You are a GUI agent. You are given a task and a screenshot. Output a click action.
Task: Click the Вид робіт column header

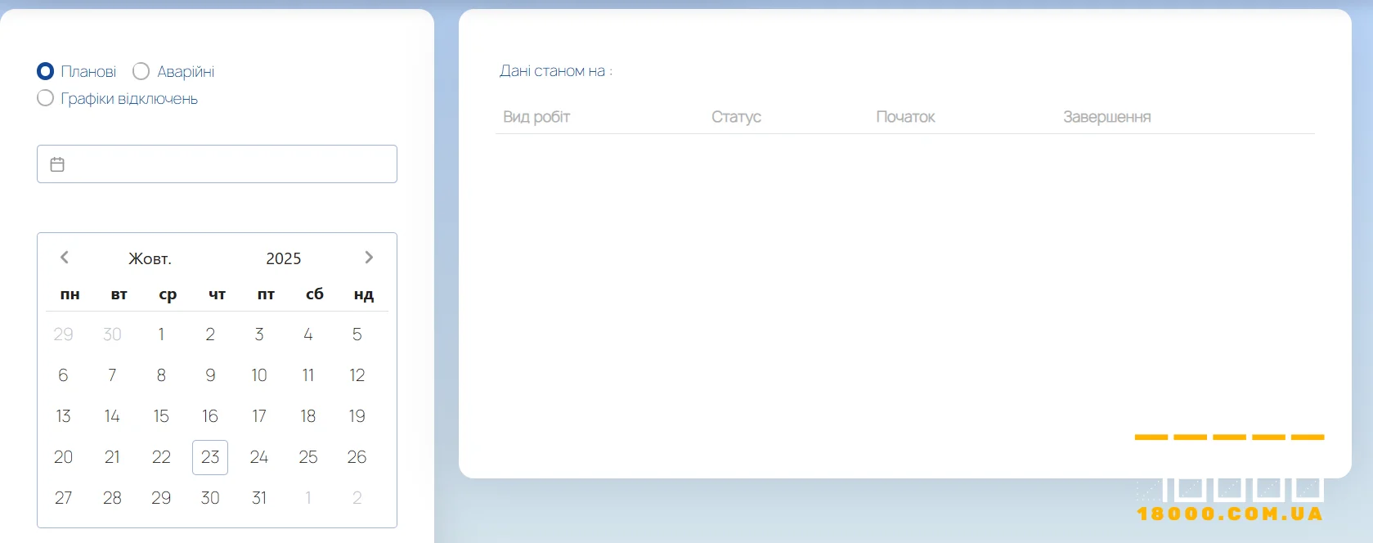(536, 117)
